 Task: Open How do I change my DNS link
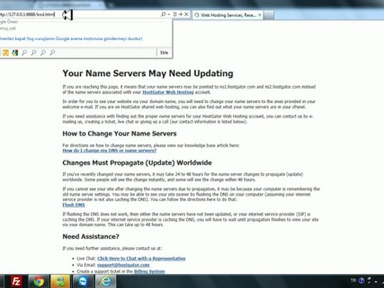[110, 151]
